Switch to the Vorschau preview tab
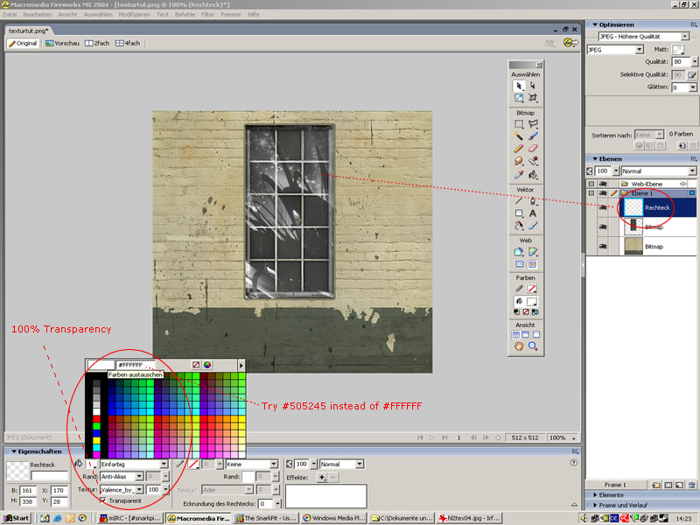The width and height of the screenshot is (700, 525). click(62, 43)
